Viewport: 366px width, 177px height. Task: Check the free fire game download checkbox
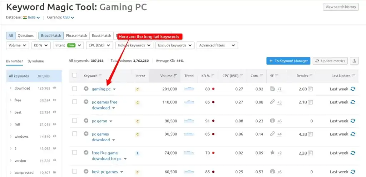(x=74, y=152)
